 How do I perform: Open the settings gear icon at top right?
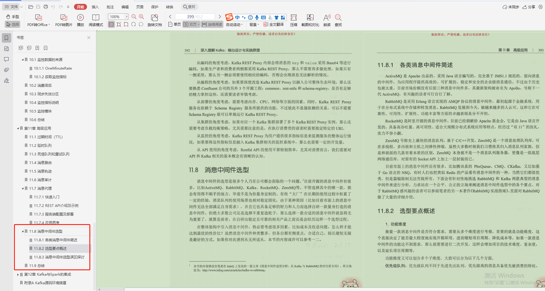541,7
